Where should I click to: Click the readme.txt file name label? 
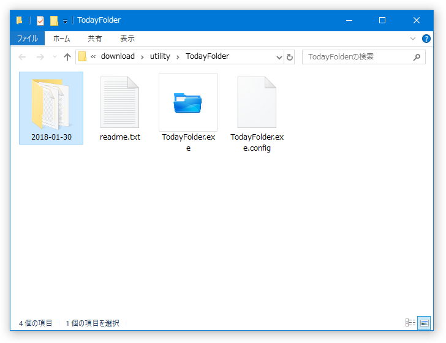point(120,137)
